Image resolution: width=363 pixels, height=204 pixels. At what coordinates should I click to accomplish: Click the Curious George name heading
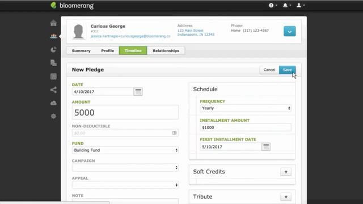click(x=108, y=26)
